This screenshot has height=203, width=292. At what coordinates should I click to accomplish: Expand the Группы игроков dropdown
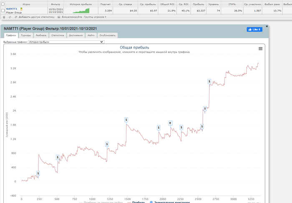pyautogui.click(x=95, y=17)
